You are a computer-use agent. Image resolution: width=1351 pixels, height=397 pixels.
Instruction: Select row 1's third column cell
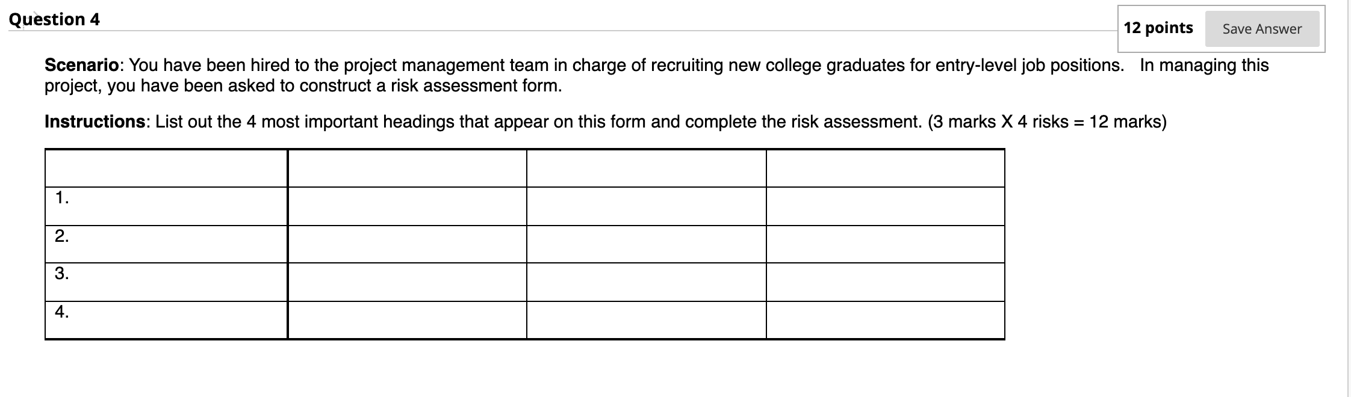[647, 206]
